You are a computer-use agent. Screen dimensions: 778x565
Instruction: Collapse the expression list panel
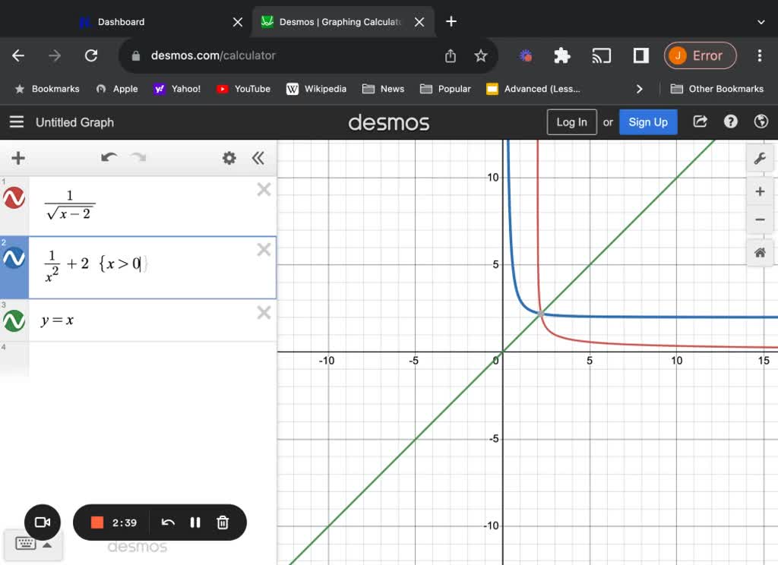click(x=258, y=158)
